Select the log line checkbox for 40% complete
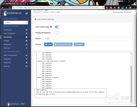Image resolution: width=137 pixels, height=107 pixels. tap(36, 63)
